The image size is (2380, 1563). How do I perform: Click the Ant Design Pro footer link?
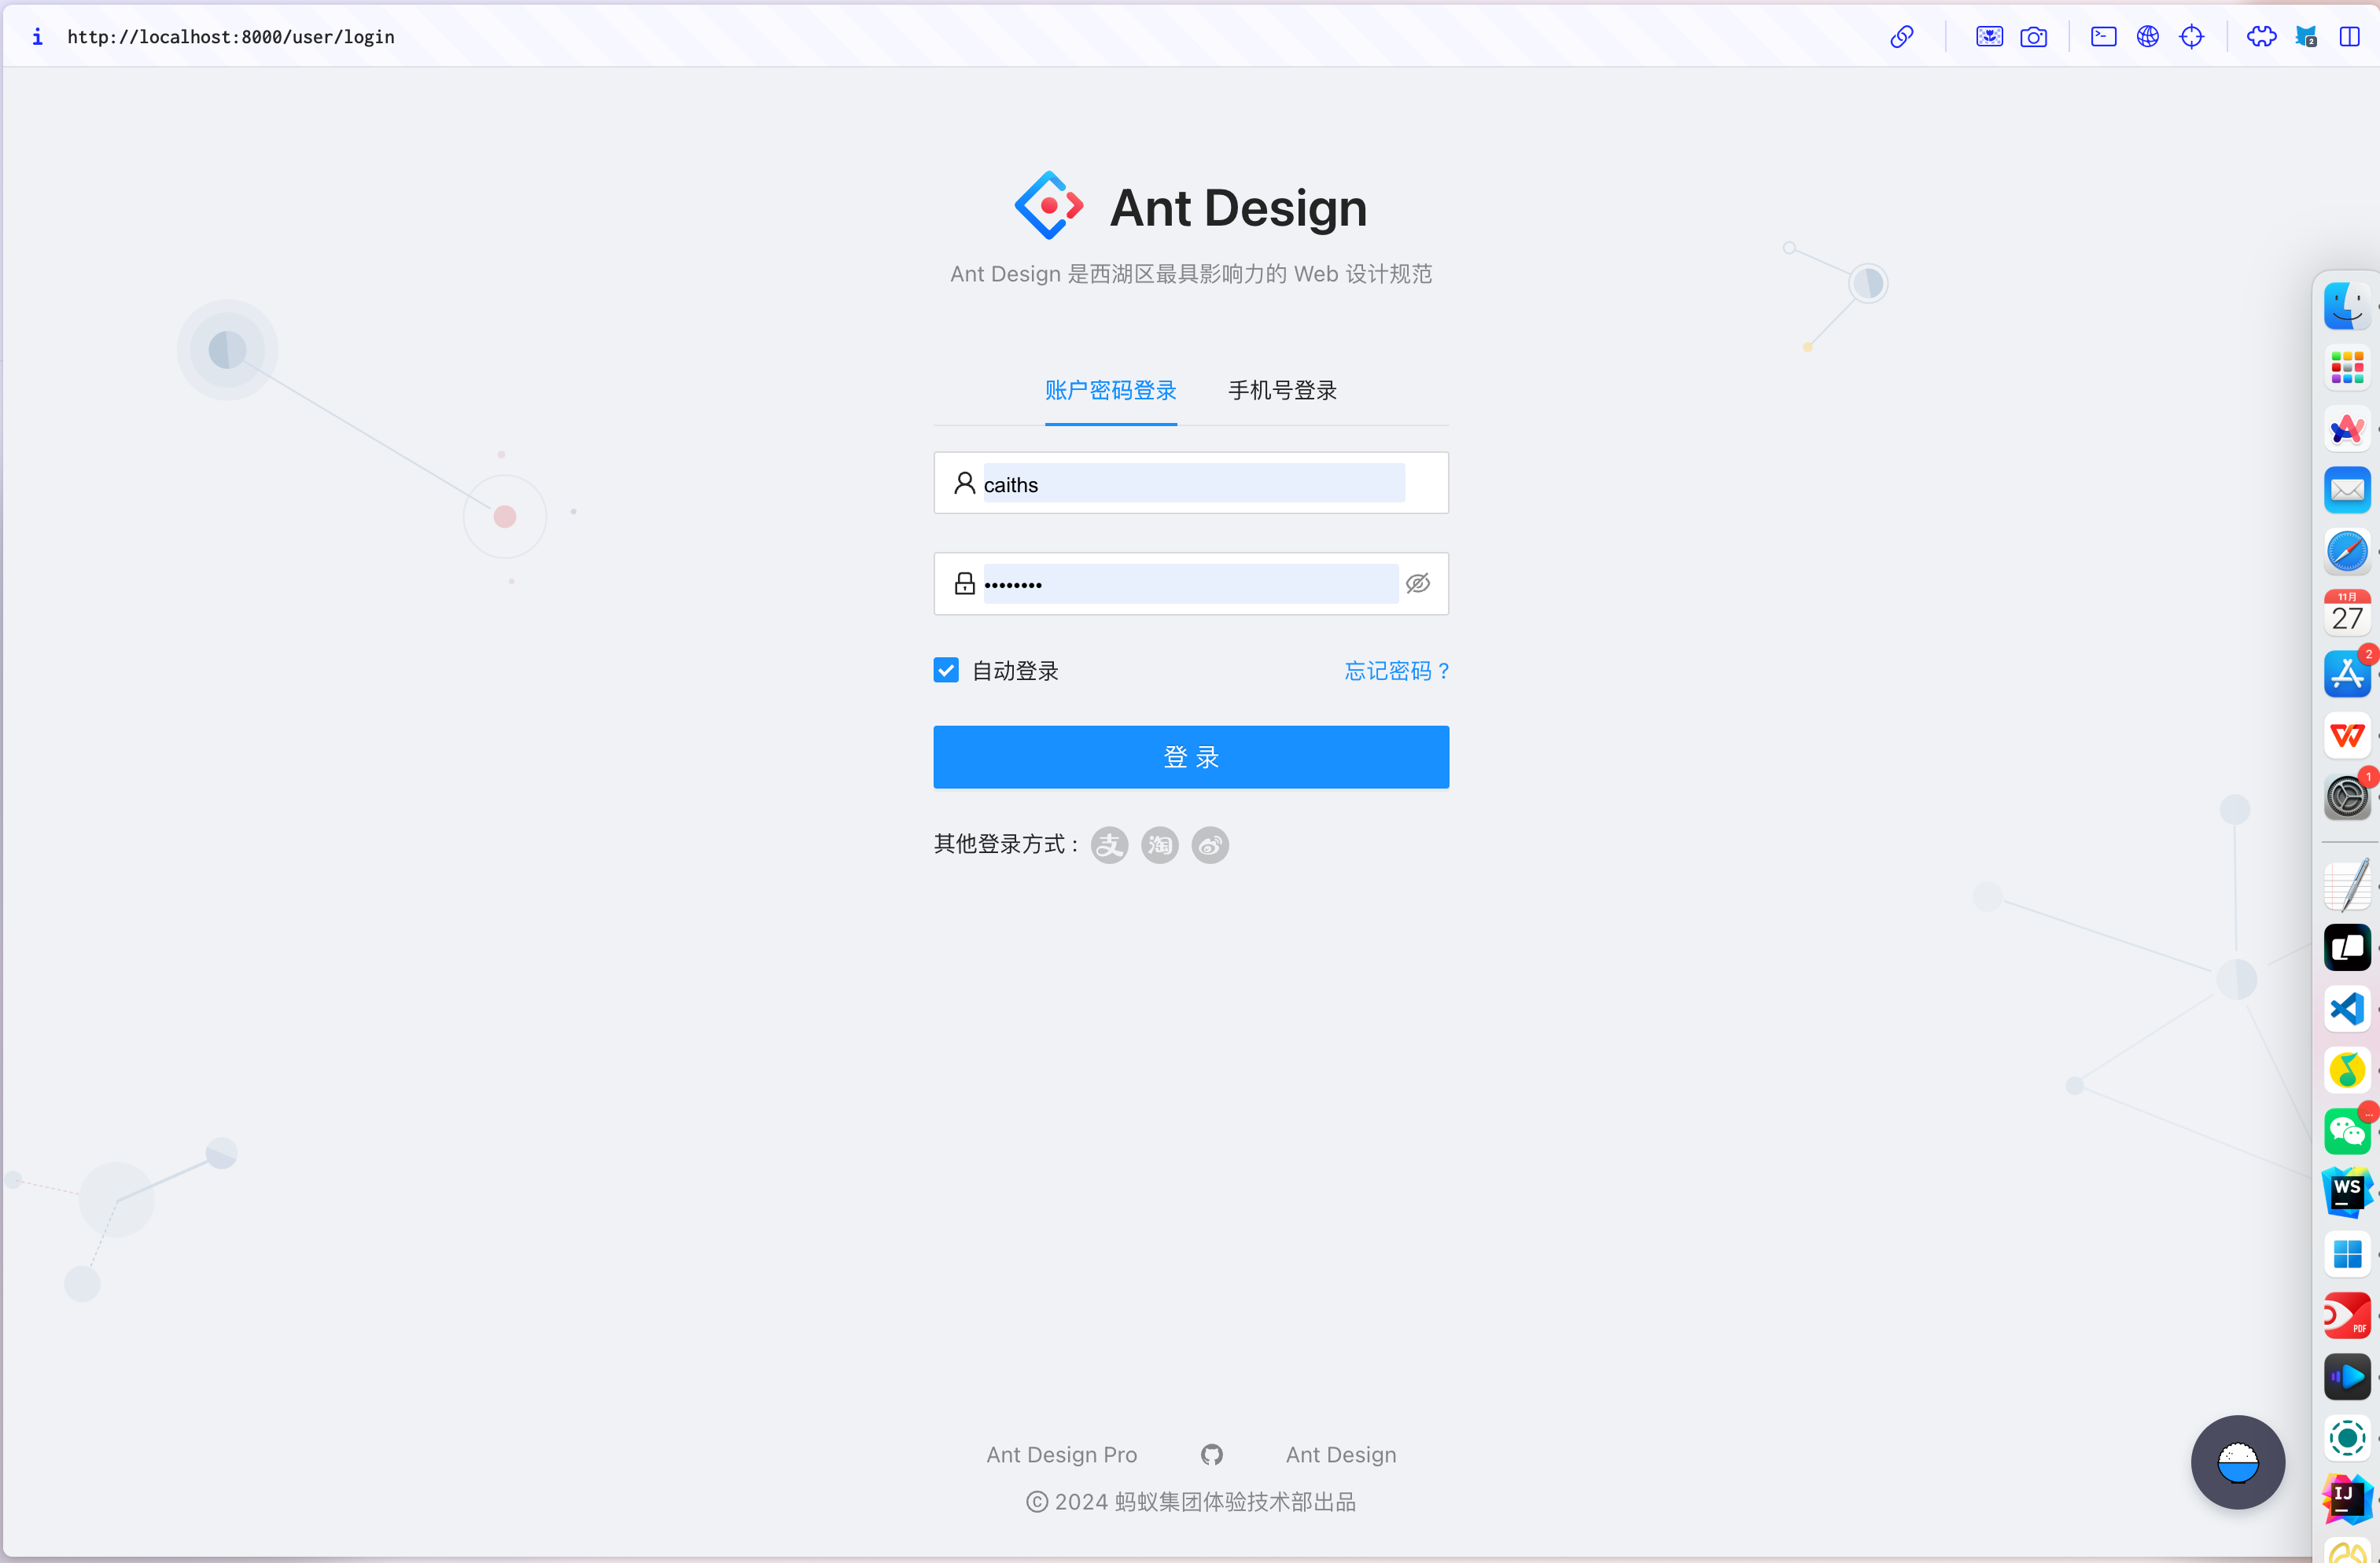point(1062,1454)
